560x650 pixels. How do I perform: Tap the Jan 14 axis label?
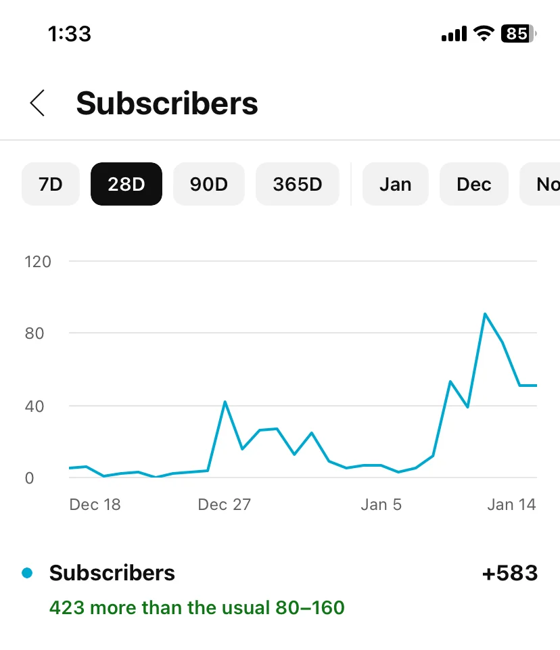coord(511,505)
